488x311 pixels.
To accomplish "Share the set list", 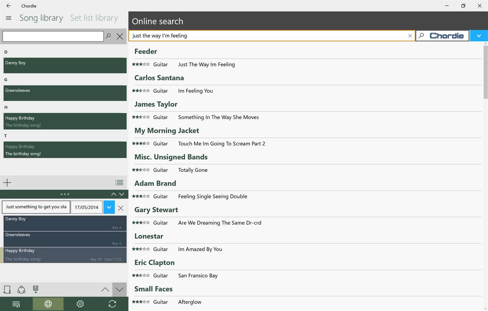I will click(22, 289).
